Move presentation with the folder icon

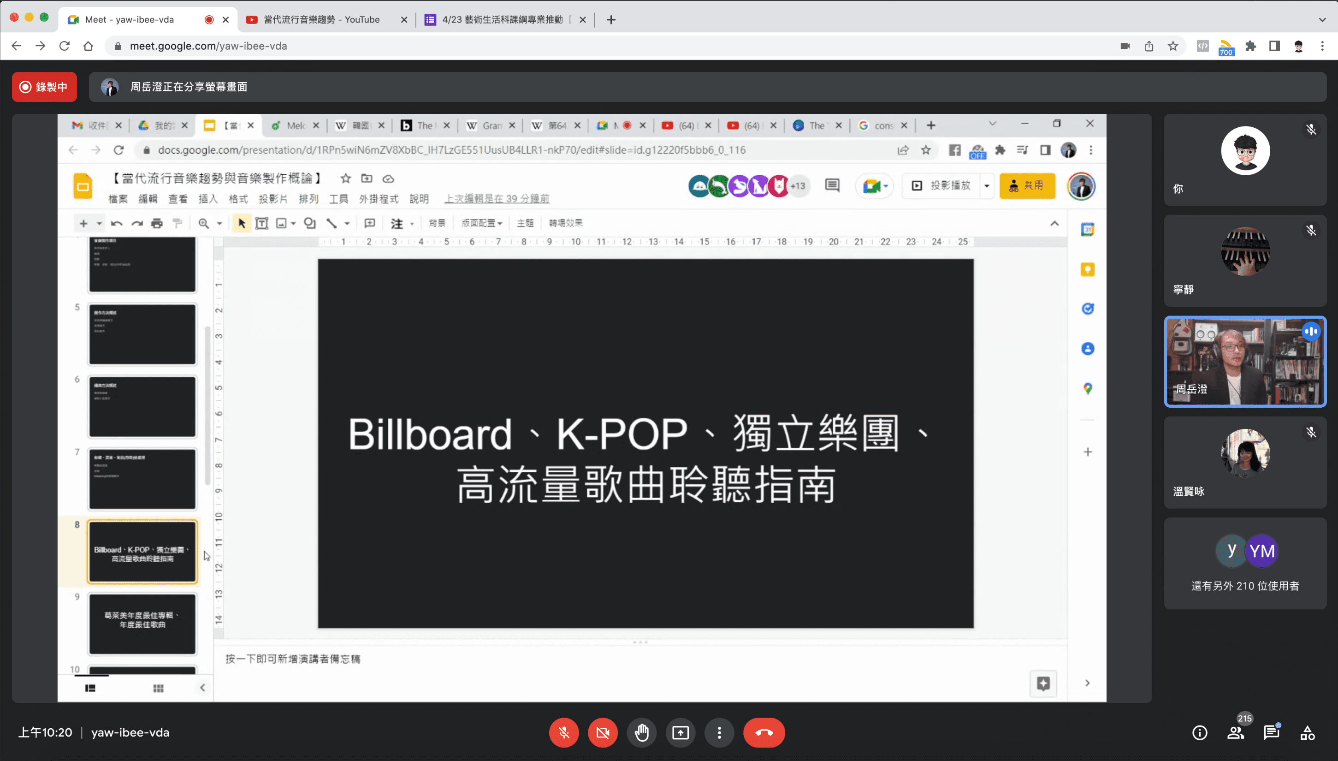tap(367, 179)
